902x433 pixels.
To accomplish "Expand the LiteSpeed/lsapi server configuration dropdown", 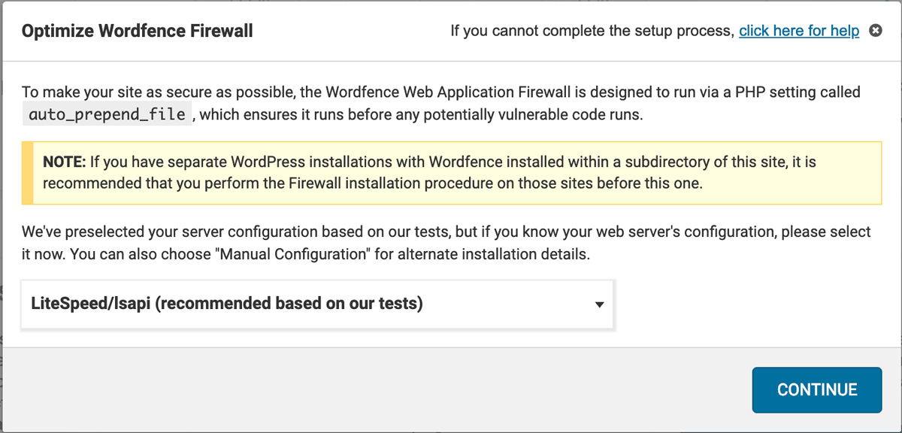I will 317,304.
